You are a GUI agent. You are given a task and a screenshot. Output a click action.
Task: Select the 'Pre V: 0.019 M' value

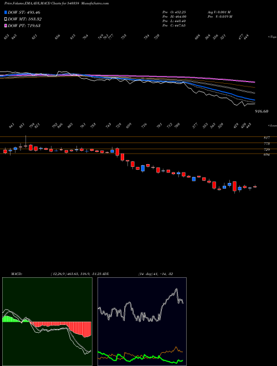click(x=219, y=17)
